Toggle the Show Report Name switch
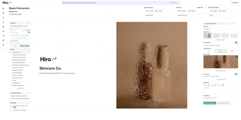 click(x=29, y=33)
